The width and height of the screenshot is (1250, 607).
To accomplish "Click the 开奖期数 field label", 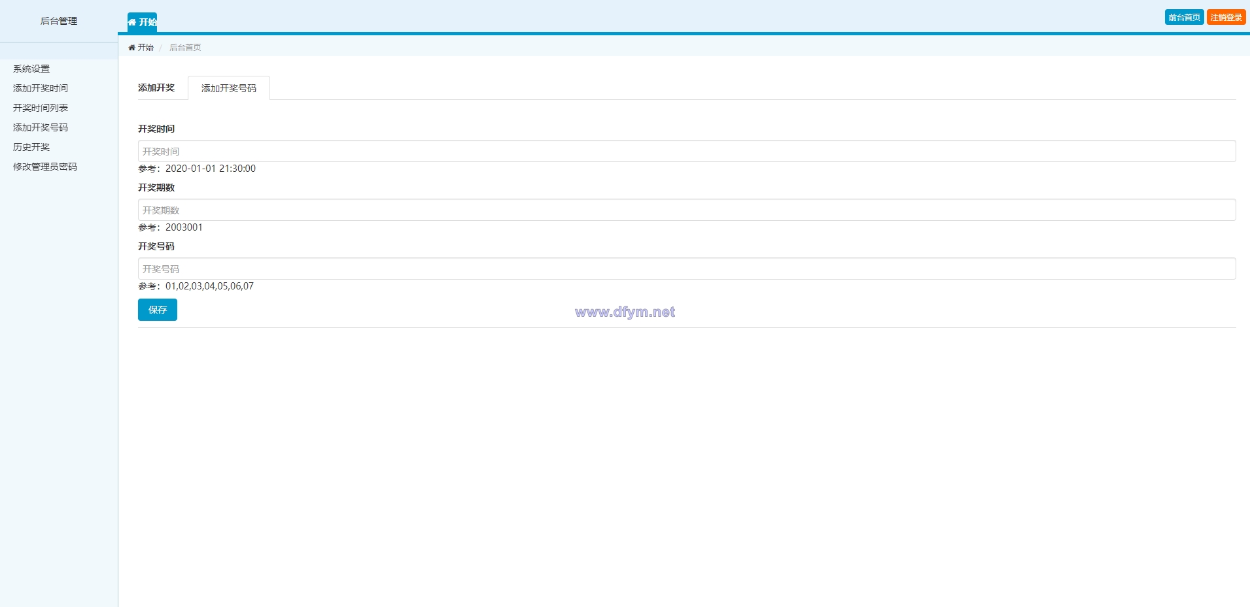I will point(156,188).
